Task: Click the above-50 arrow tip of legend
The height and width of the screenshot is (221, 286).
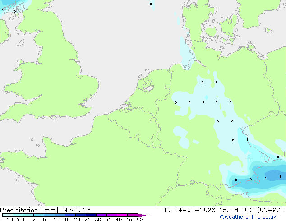Action: click(x=143, y=215)
